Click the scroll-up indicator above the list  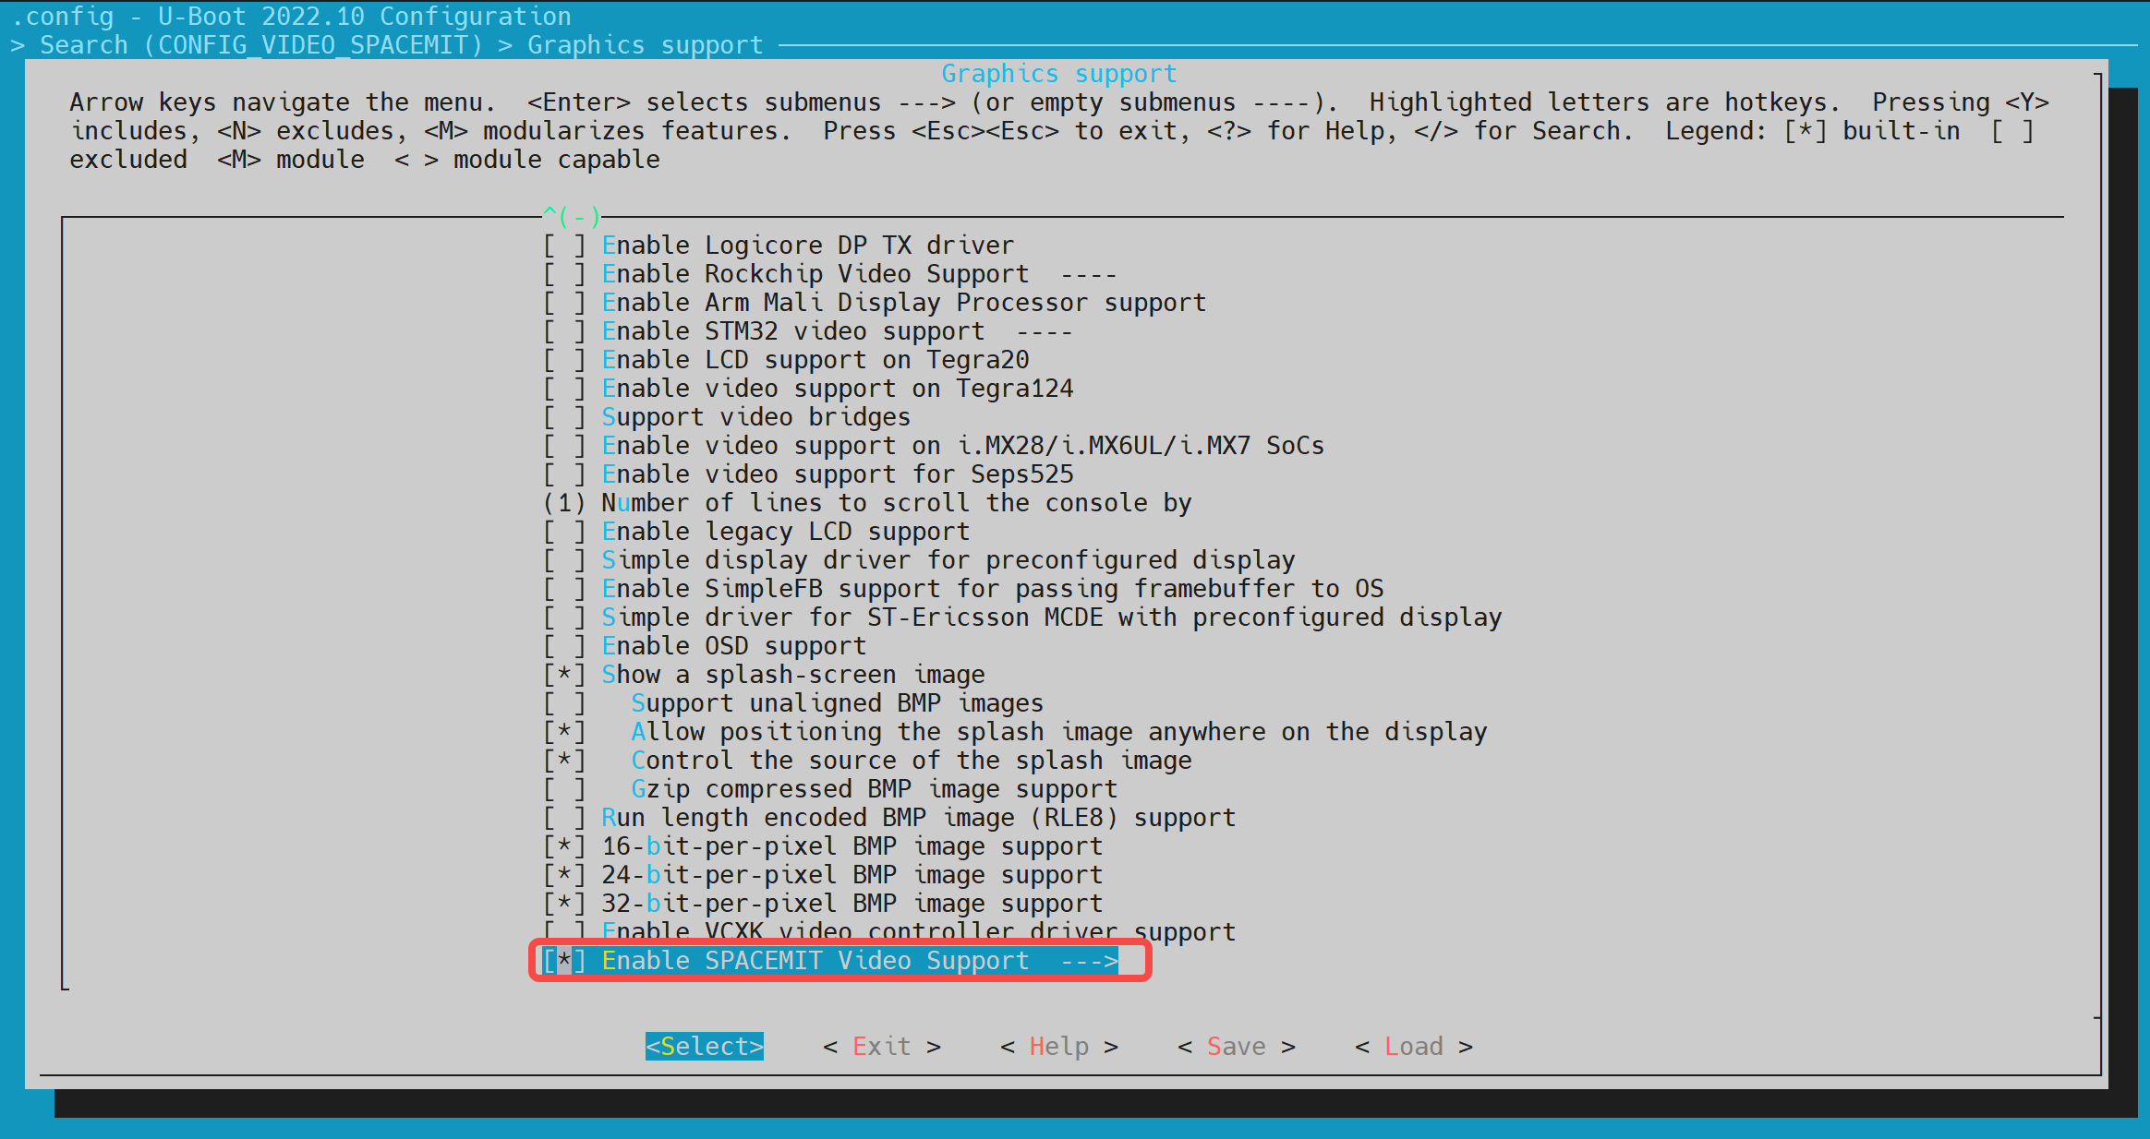[x=571, y=217]
